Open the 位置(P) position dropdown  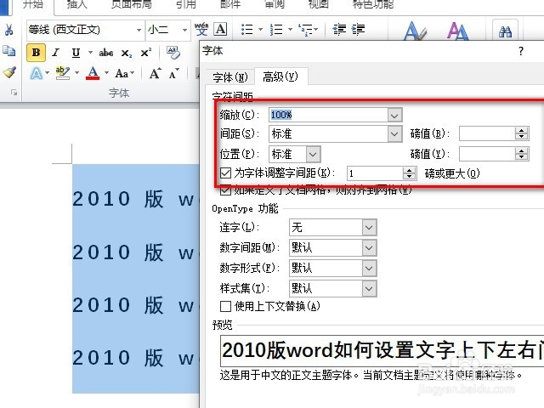coord(313,154)
